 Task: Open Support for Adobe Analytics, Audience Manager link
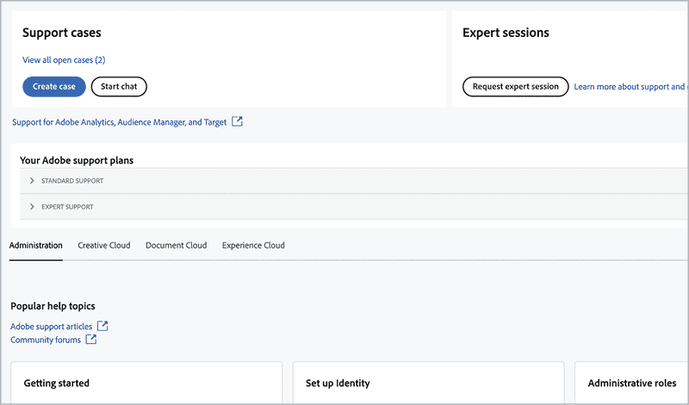tap(119, 122)
